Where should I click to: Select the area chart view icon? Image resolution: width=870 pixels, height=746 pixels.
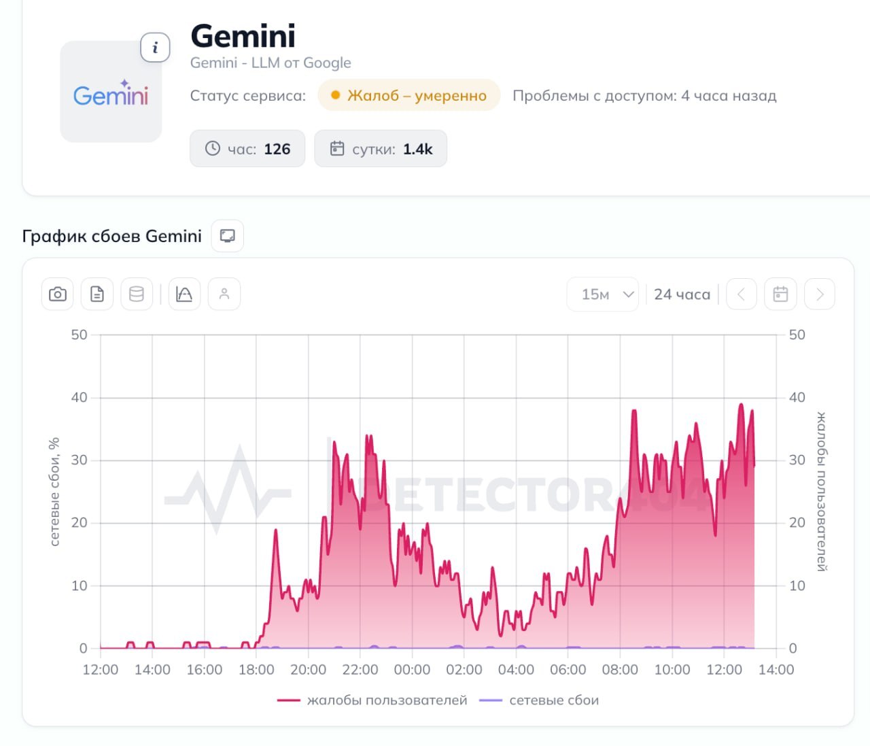click(184, 294)
